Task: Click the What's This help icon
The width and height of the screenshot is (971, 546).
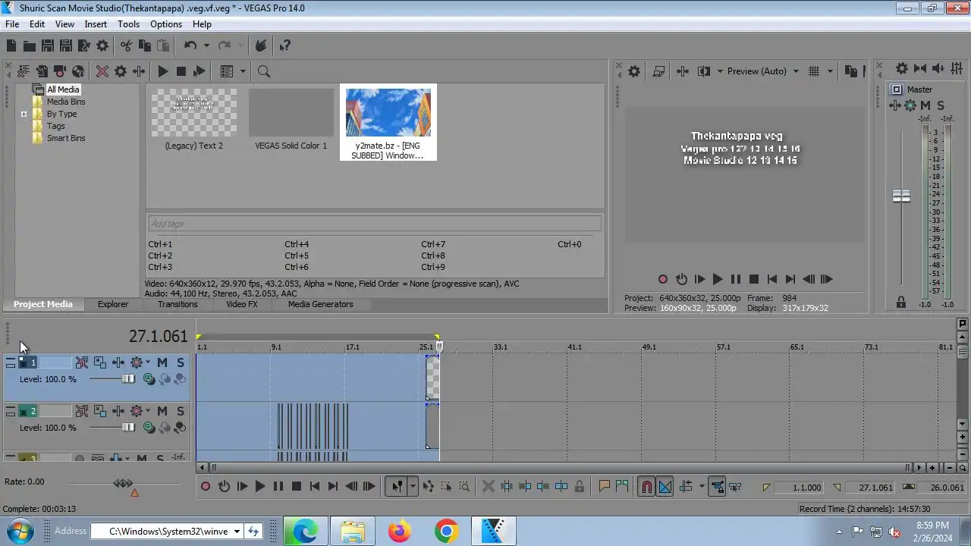Action: click(284, 45)
